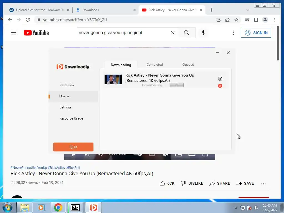Bookmark this page with the star
The image size is (284, 213).
pyautogui.click(x=236, y=20)
